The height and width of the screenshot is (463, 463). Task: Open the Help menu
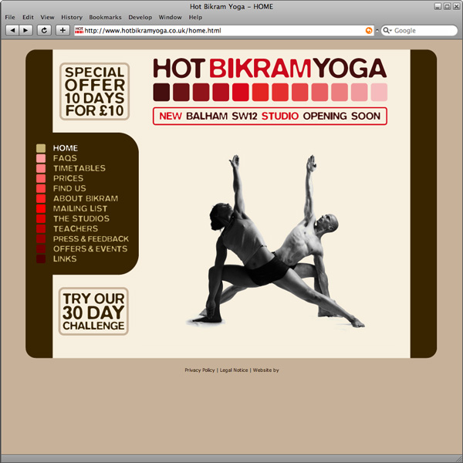195,17
